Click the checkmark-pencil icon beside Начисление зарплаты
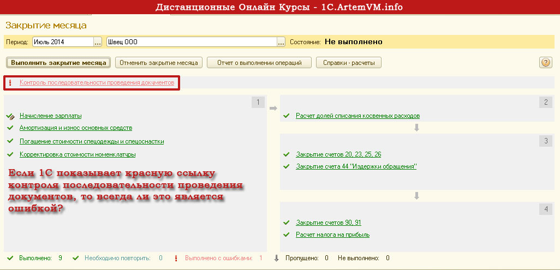 [x=10, y=116]
